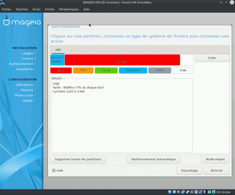The width and height of the screenshot is (235, 195).
Task: Open the Périphériques menu
Action: tap(69, 9)
